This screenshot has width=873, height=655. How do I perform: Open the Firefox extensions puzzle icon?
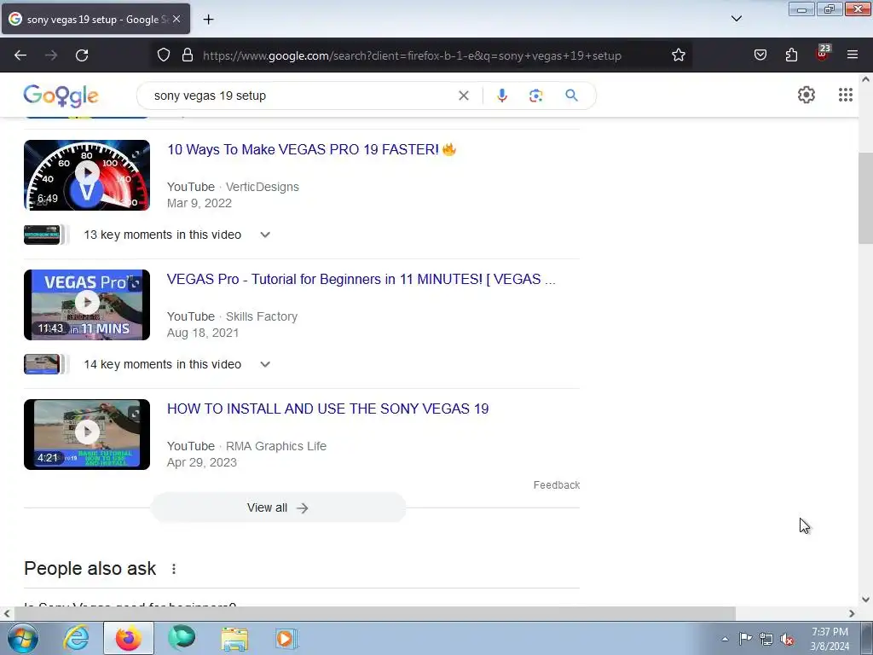point(791,55)
